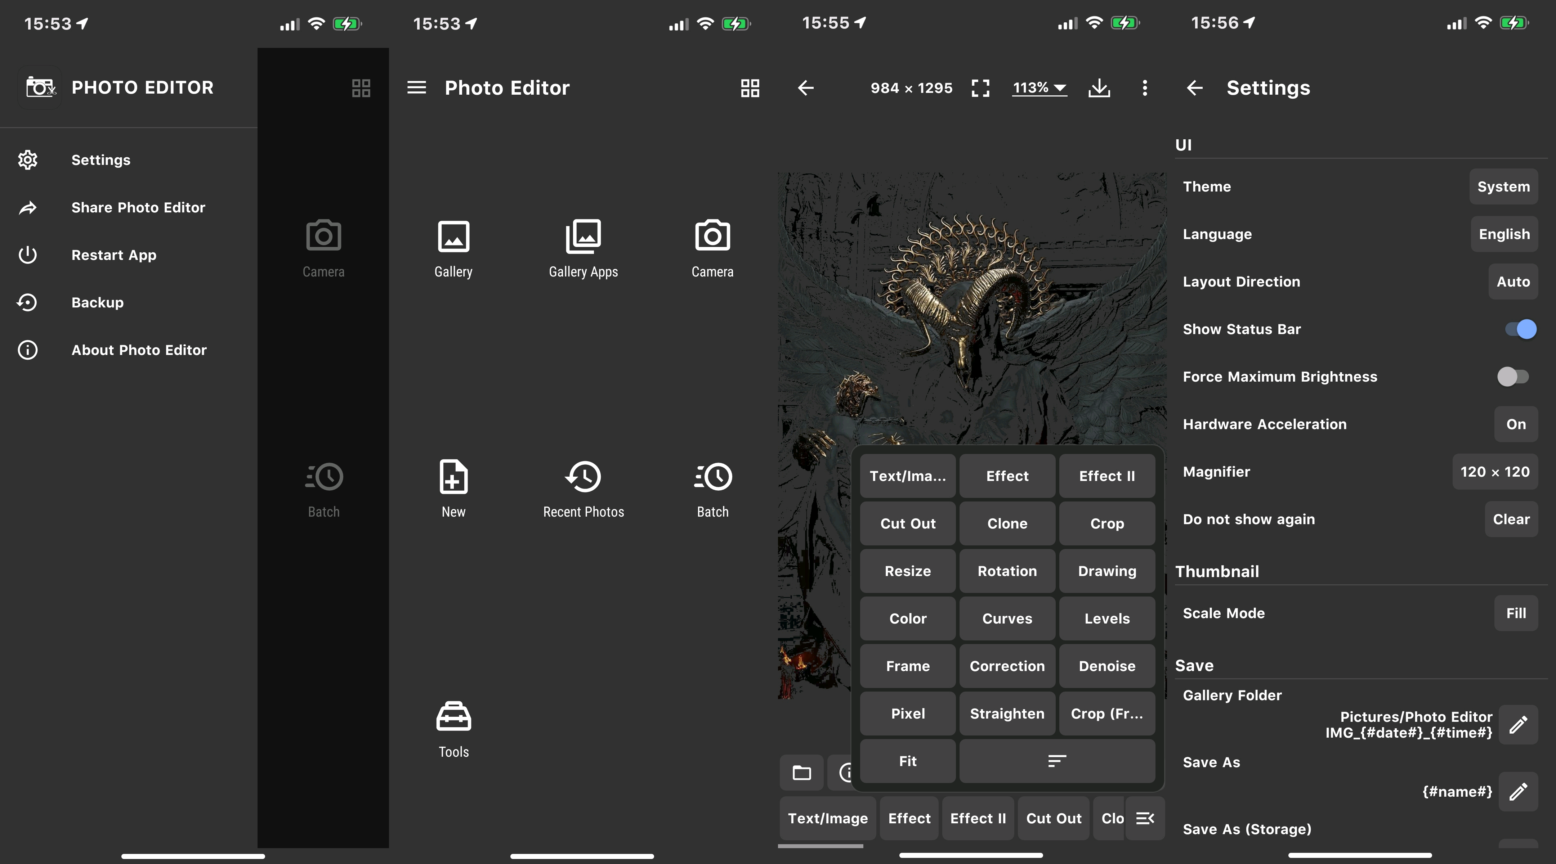Choose Backup from the side menu
1556x864 pixels.
click(97, 302)
